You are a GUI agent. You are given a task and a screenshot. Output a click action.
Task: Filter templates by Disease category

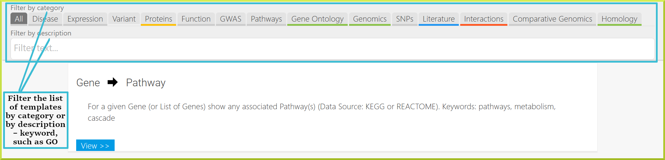(45, 19)
